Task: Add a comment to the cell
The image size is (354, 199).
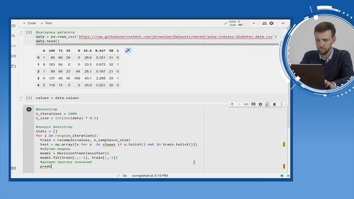Action: click(x=253, y=104)
